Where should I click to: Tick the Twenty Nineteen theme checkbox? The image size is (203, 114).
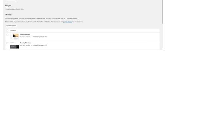point(7,43)
